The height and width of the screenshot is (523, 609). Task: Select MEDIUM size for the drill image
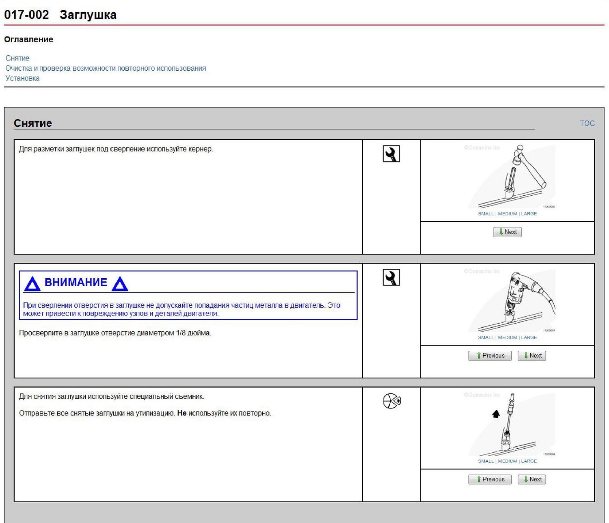[x=508, y=337]
